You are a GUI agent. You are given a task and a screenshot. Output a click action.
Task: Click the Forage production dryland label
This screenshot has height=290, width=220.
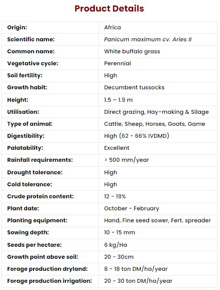coord(47,269)
